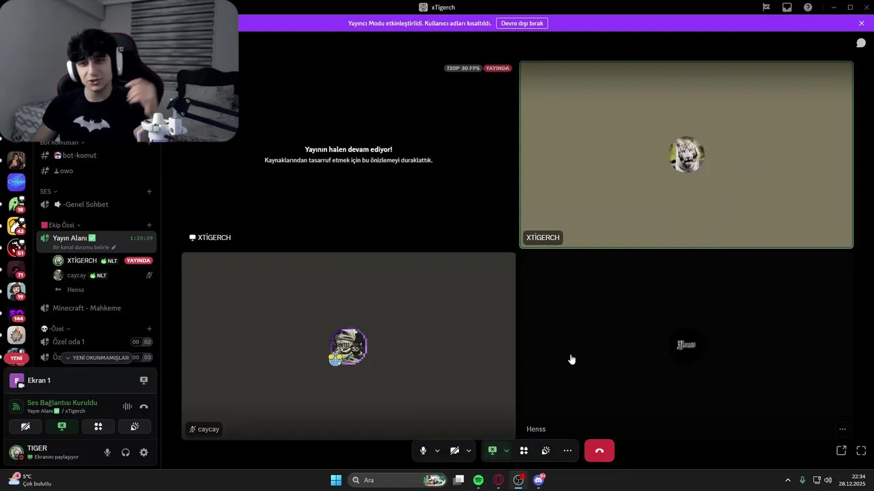Open the help question-mark icon
874x491 pixels.
(x=808, y=8)
